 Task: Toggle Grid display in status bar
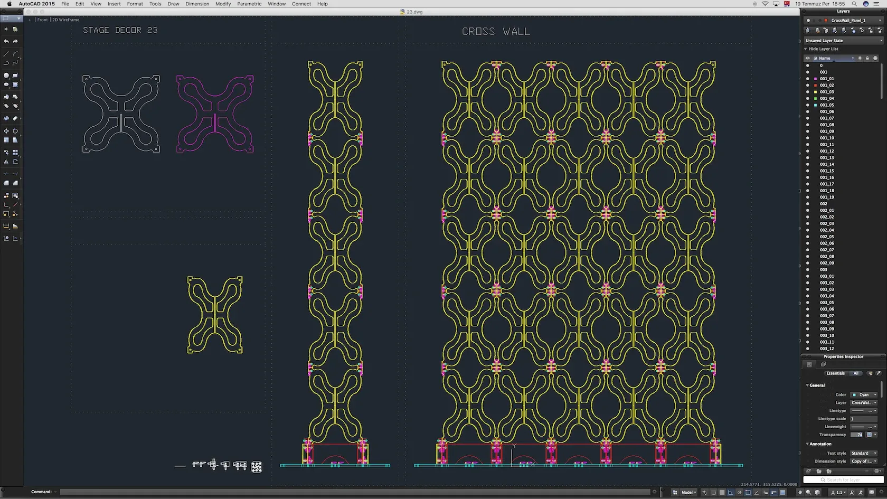click(x=722, y=492)
